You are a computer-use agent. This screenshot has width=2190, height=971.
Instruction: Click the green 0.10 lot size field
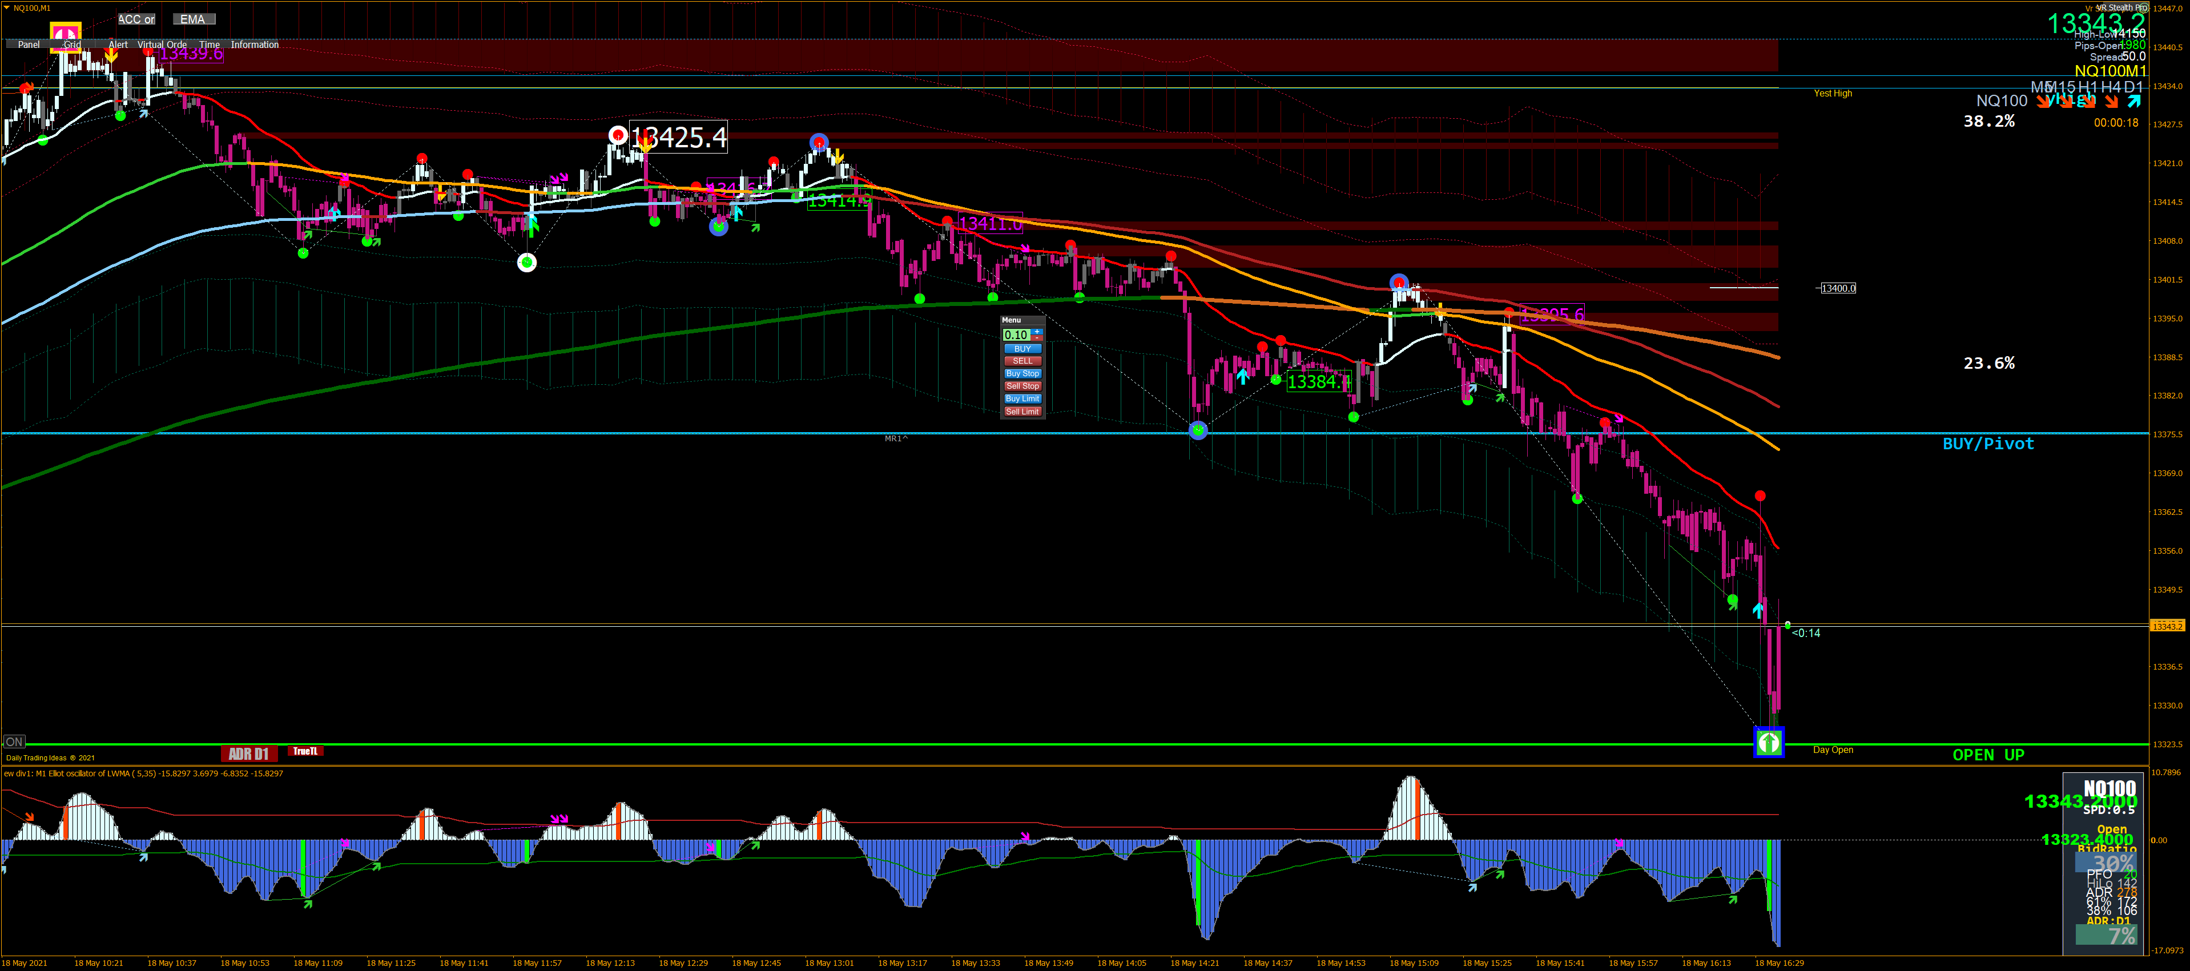tap(1016, 335)
